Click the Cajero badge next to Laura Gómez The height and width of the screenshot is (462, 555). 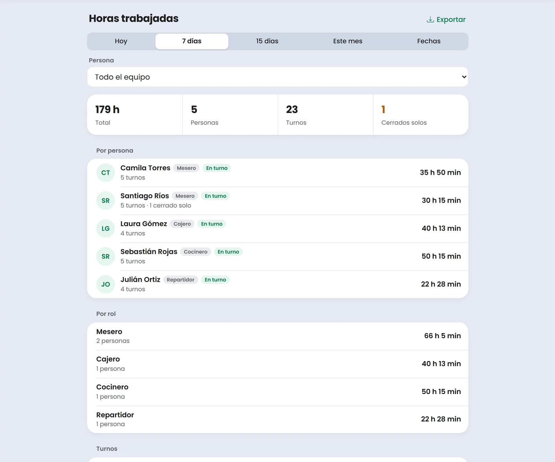[182, 224]
